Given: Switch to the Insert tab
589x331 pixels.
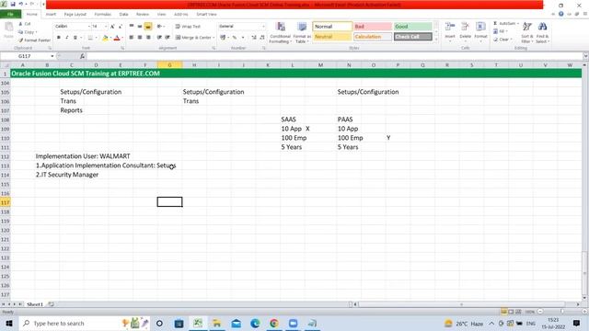Looking at the screenshot, I should pos(51,15).
